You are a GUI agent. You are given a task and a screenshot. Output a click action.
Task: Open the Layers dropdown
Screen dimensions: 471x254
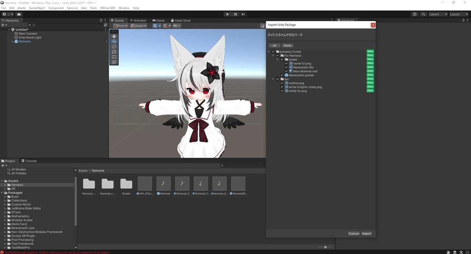[438, 14]
